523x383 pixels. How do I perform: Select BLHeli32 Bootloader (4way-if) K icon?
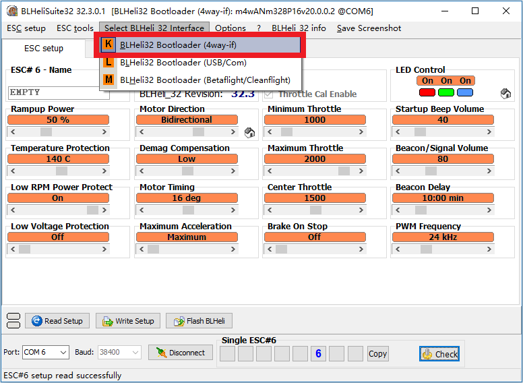click(109, 45)
